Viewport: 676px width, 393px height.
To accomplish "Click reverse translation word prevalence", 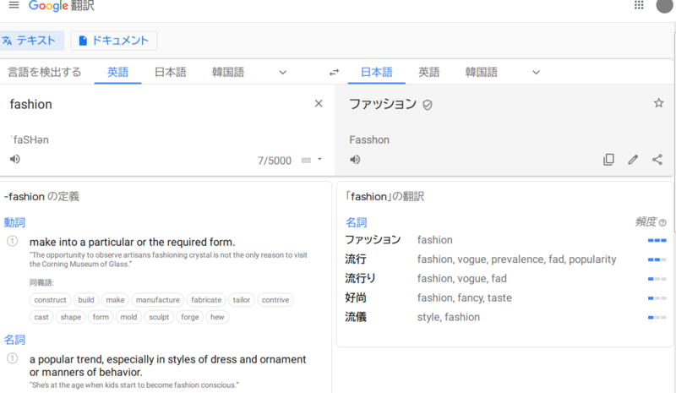I will 519,259.
